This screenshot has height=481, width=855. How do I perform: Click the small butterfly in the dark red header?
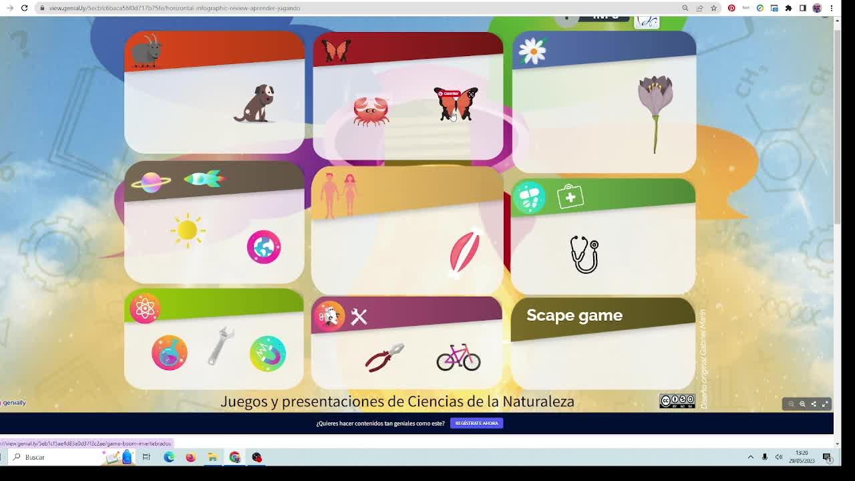[336, 51]
